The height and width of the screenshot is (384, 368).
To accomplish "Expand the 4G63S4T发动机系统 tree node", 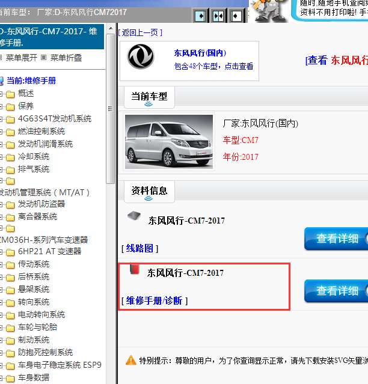I will click(x=1, y=119).
